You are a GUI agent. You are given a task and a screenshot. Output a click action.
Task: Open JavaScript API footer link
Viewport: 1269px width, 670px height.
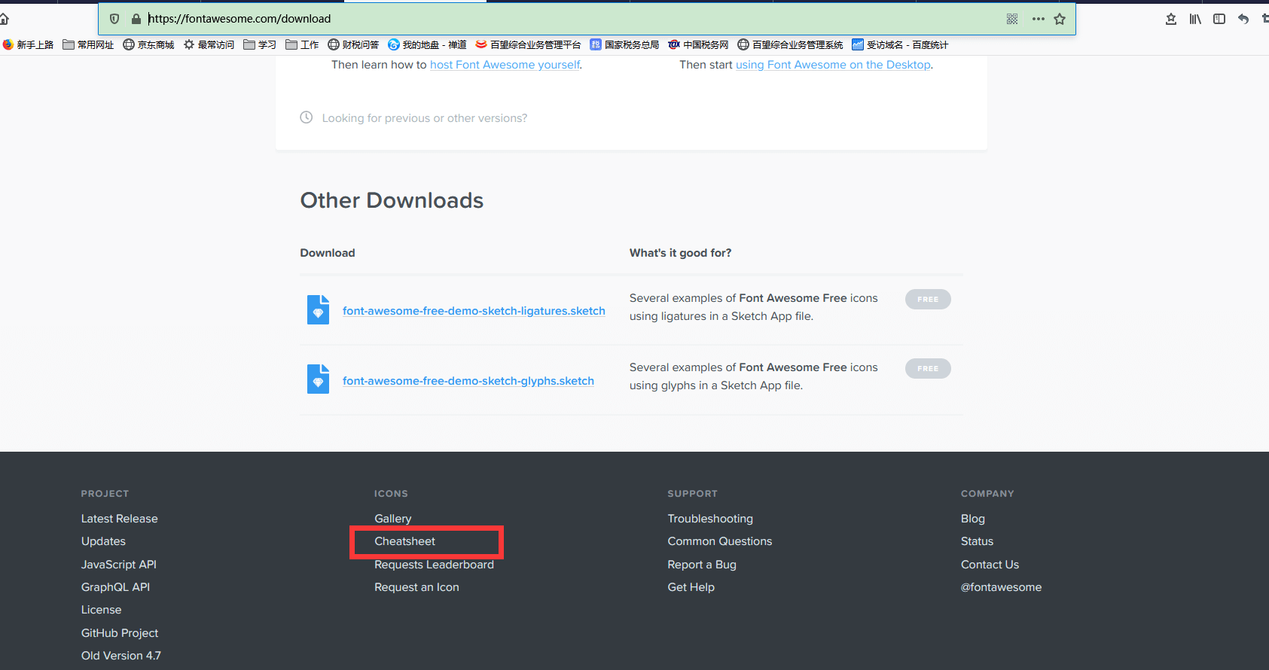[119, 565]
